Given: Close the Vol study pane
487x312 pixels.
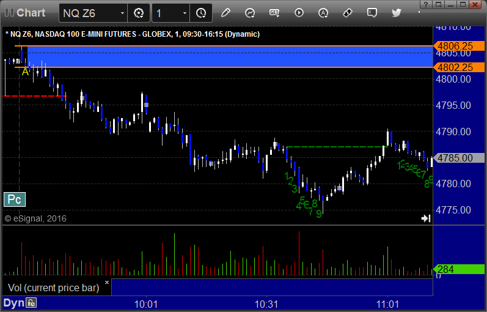Looking at the screenshot, I should click(x=107, y=283).
